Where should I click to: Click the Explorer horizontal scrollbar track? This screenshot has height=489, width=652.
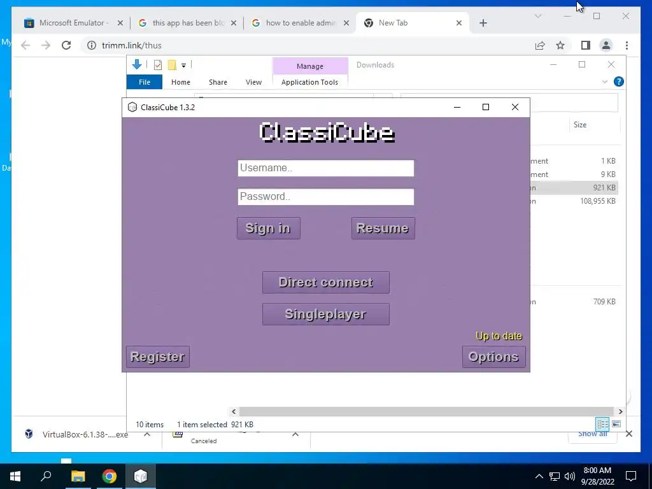(x=426, y=411)
